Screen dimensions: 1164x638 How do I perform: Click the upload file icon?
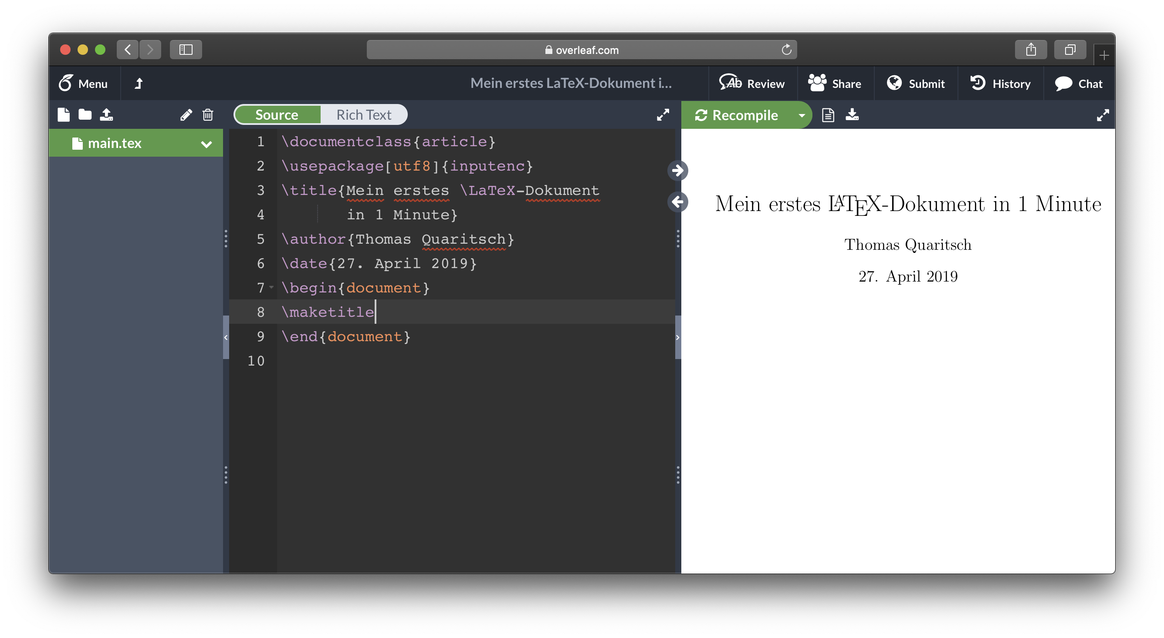pyautogui.click(x=106, y=115)
